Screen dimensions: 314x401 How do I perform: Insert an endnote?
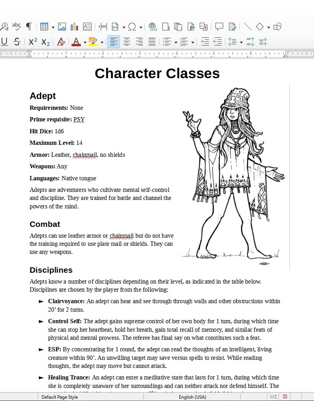click(x=178, y=27)
